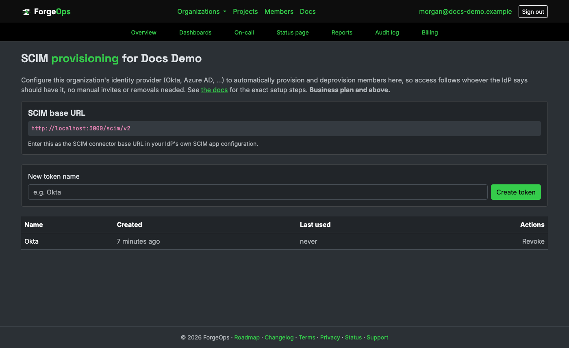
Task: Switch to the Overview tab
Action: pos(143,32)
